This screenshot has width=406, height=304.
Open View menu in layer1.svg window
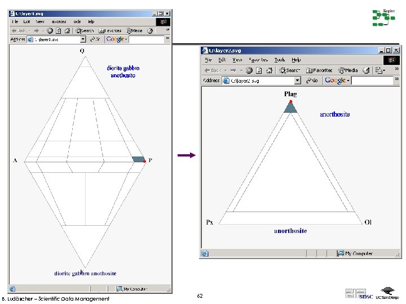point(40,22)
